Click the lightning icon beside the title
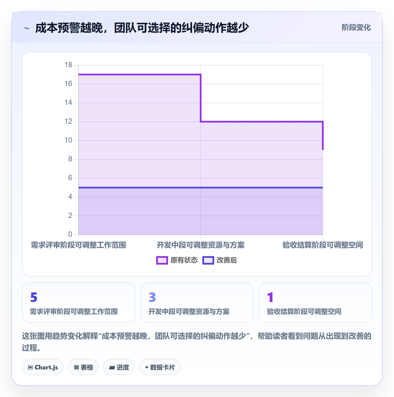Viewport: 394px width, 397px height. pyautogui.click(x=27, y=28)
